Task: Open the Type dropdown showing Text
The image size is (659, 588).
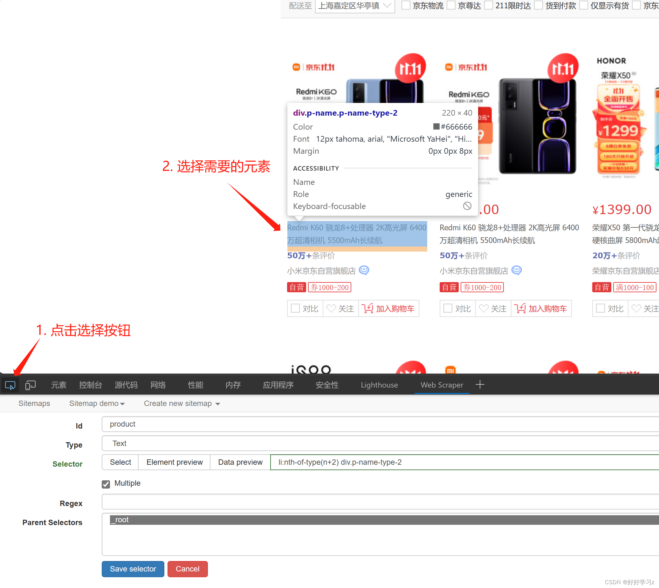Action: pos(380,443)
